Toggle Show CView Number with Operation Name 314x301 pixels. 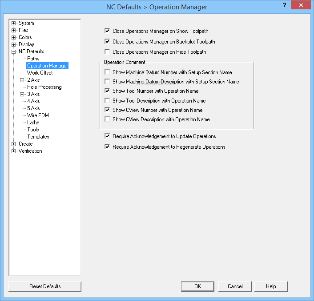(x=107, y=110)
